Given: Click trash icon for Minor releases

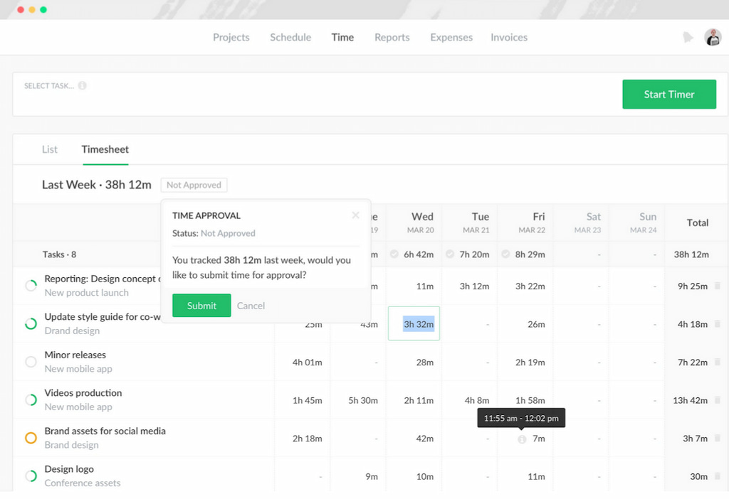Looking at the screenshot, I should click(718, 363).
